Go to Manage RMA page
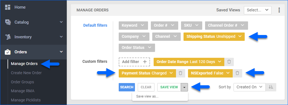The width and height of the screenshot is (288, 105). [23, 91]
